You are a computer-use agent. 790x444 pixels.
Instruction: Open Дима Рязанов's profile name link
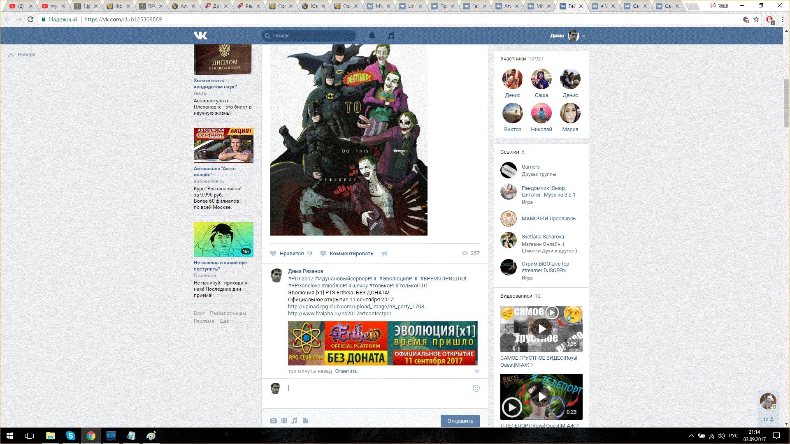tap(306, 271)
